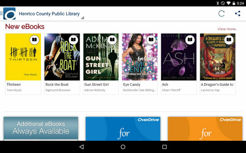
Task: Select A Dragon's Guide to title
Action: tap(217, 85)
